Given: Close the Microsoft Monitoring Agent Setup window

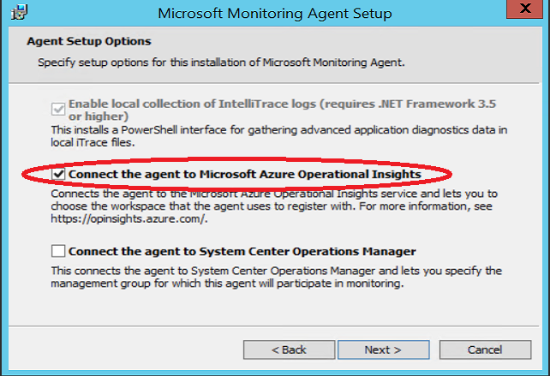Looking at the screenshot, I should tap(525, 9).
